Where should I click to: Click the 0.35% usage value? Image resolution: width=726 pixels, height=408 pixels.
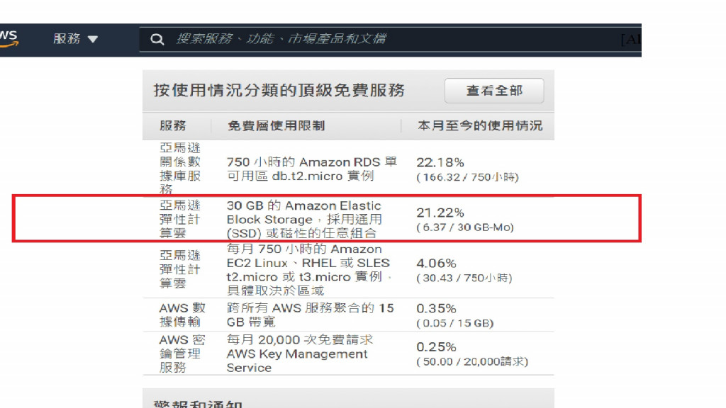pos(436,309)
